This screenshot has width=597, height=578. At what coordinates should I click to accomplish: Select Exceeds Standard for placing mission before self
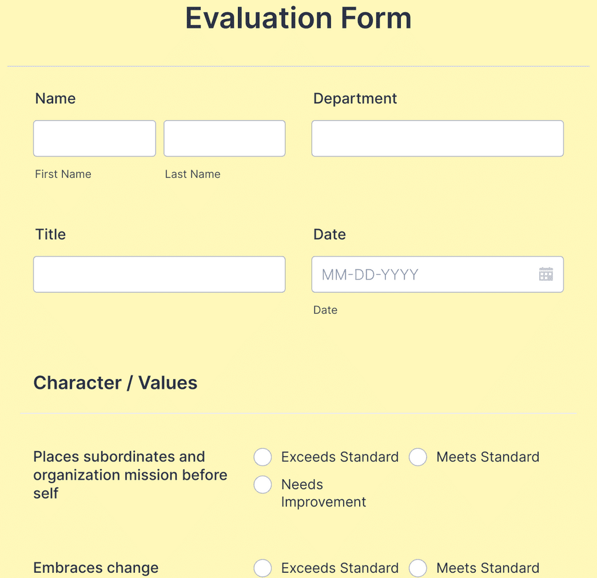262,457
